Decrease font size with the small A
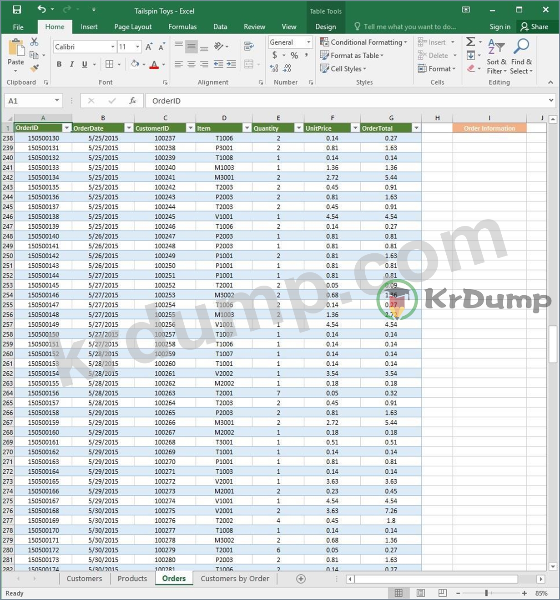Screen dimensions: 560x600 pyautogui.click(x=161, y=47)
